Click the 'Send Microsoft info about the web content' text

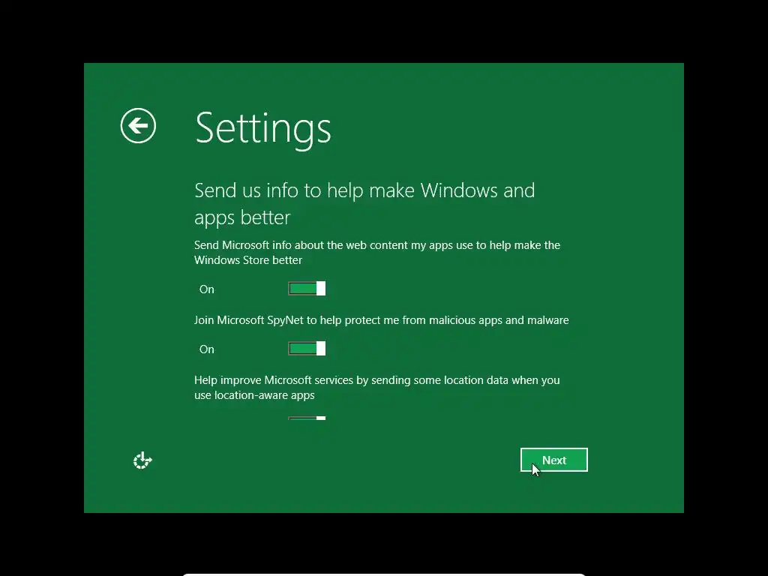pyautogui.click(x=377, y=252)
